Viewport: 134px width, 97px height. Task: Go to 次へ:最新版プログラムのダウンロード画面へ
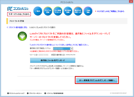pyautogui.click(x=97, y=80)
